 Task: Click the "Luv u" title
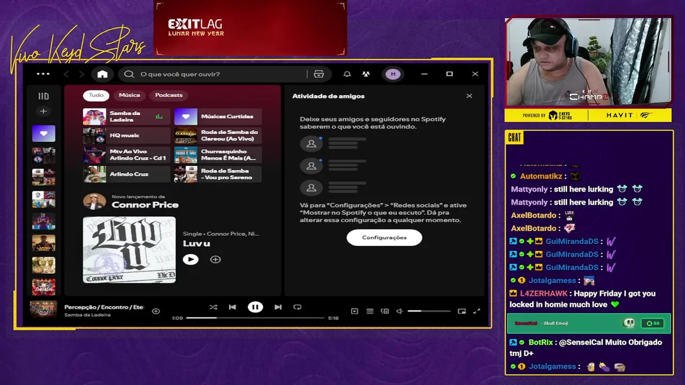196,244
